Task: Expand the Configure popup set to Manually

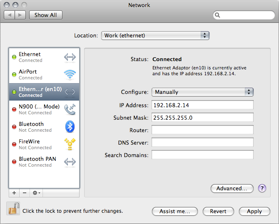Action: click(x=202, y=92)
